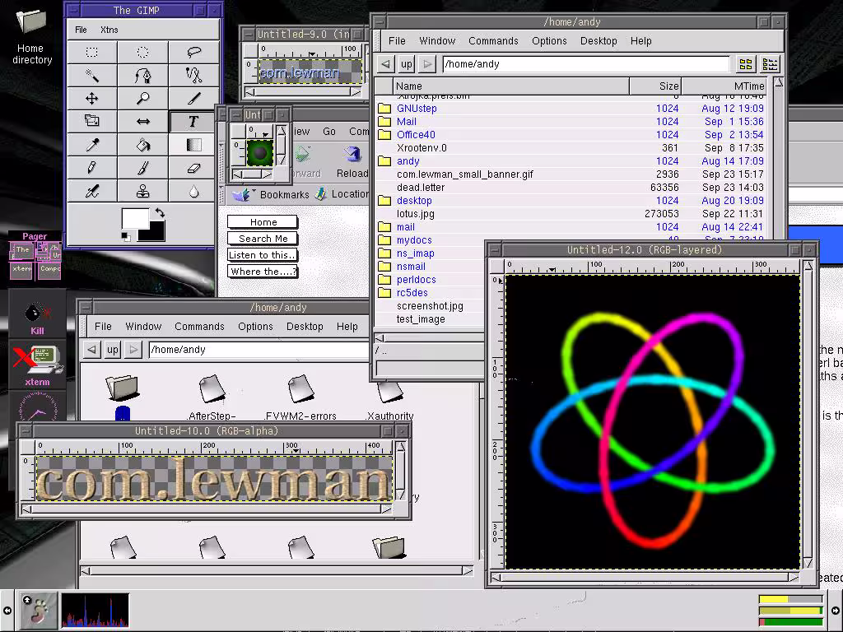Image resolution: width=843 pixels, height=632 pixels.
Task: Pick the Fuzzy Select magic wand tool
Action: [x=92, y=76]
